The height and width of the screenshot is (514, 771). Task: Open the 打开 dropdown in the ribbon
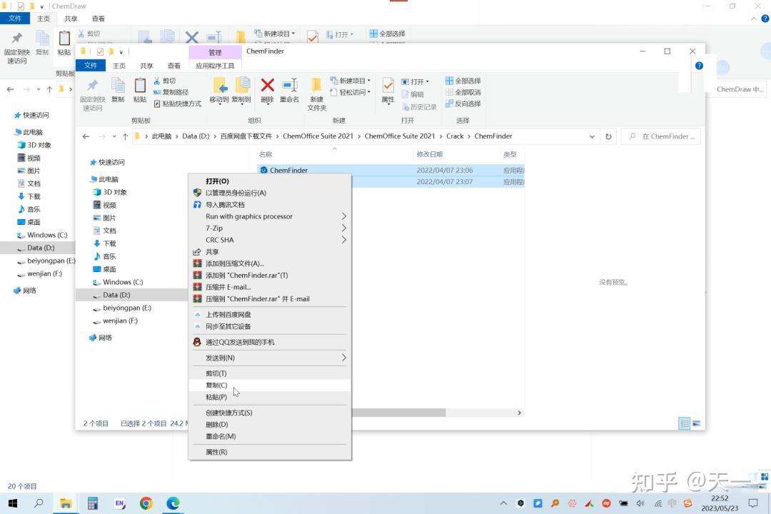[428, 81]
